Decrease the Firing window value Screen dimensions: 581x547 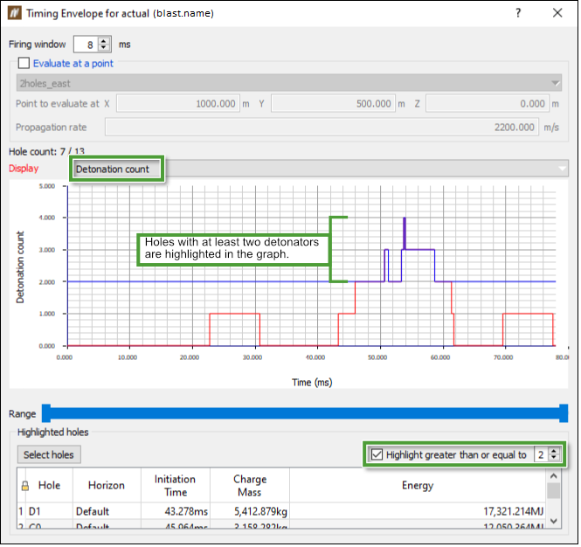point(104,48)
